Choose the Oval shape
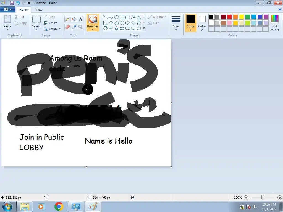 tap(117, 17)
